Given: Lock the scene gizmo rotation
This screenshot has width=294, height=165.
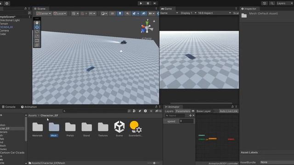Looking at the screenshot, I should click(x=154, y=21).
